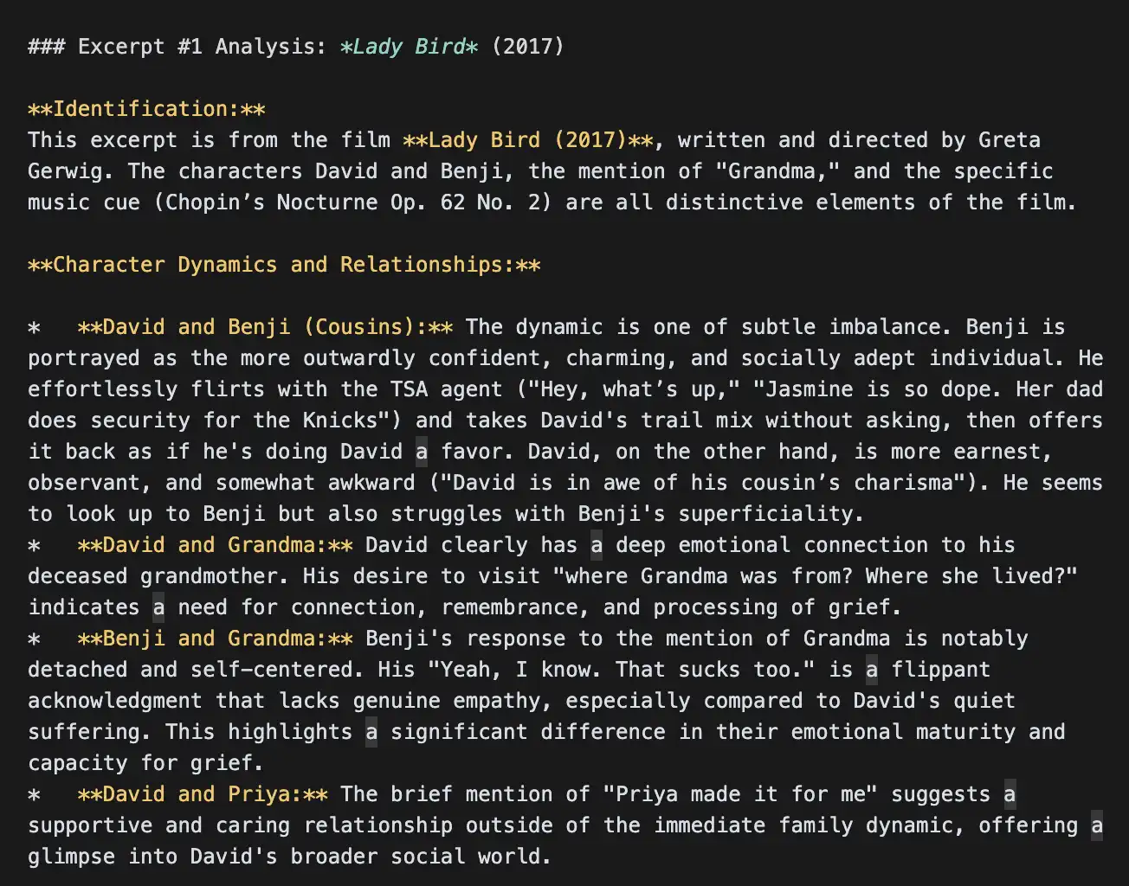Click the highlighted "a" before "significant difference"
The image size is (1129, 886).
pos(371,732)
